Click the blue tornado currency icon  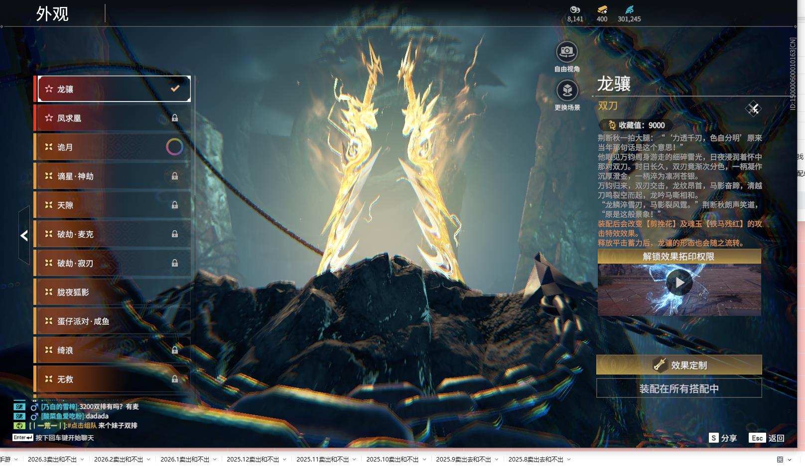(x=629, y=9)
